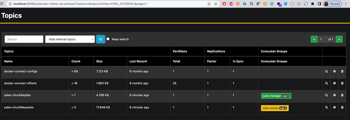Open the sales-manager consumer group
Image resolution: width=350 pixels, height=120 pixels.
tap(276, 96)
